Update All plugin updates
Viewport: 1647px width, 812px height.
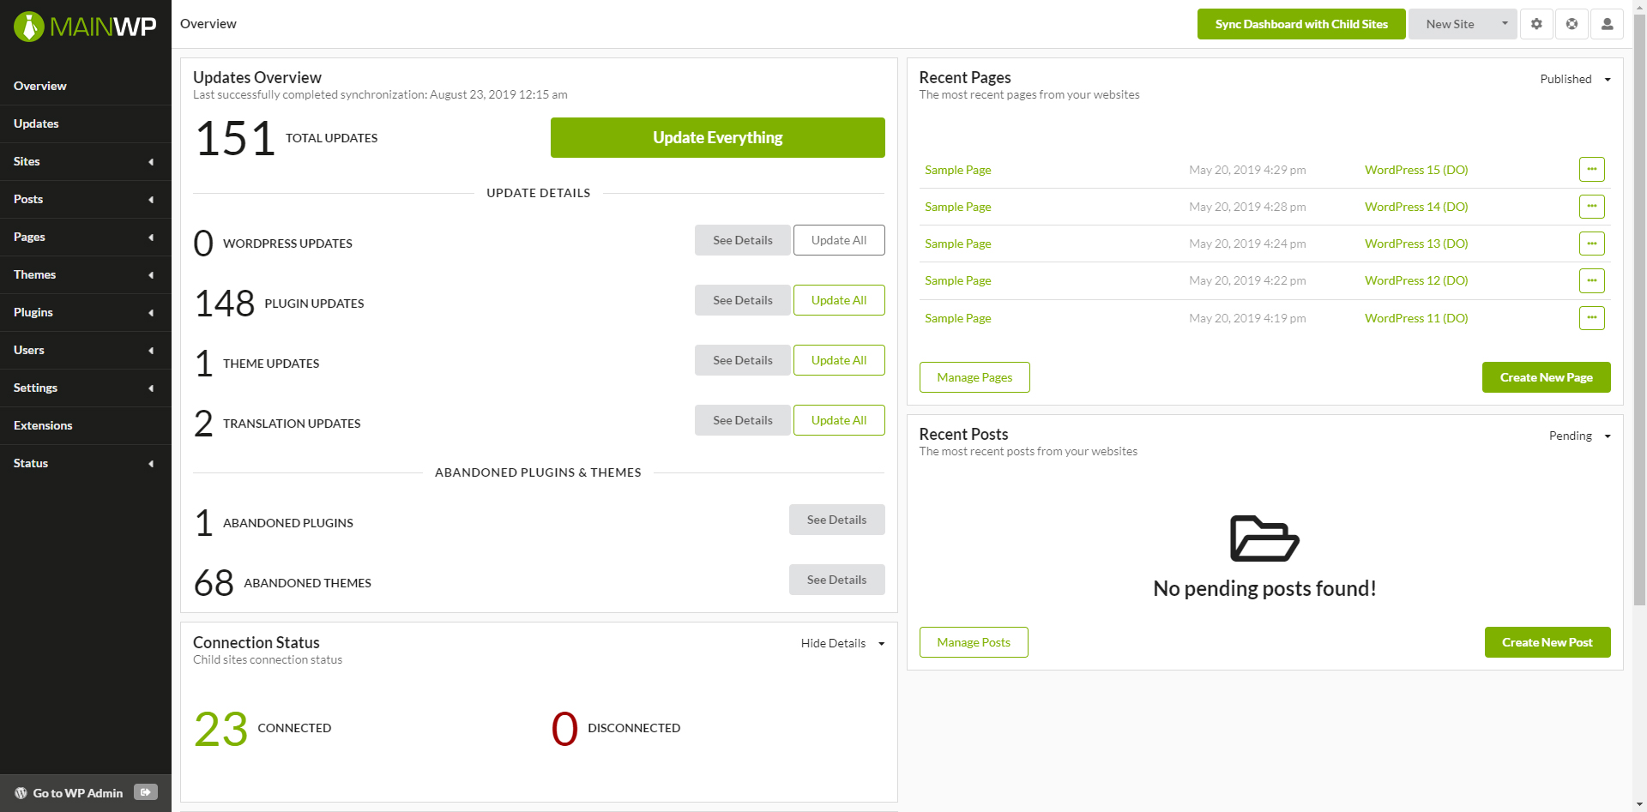point(838,300)
